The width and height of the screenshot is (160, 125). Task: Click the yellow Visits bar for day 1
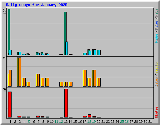point(8,80)
